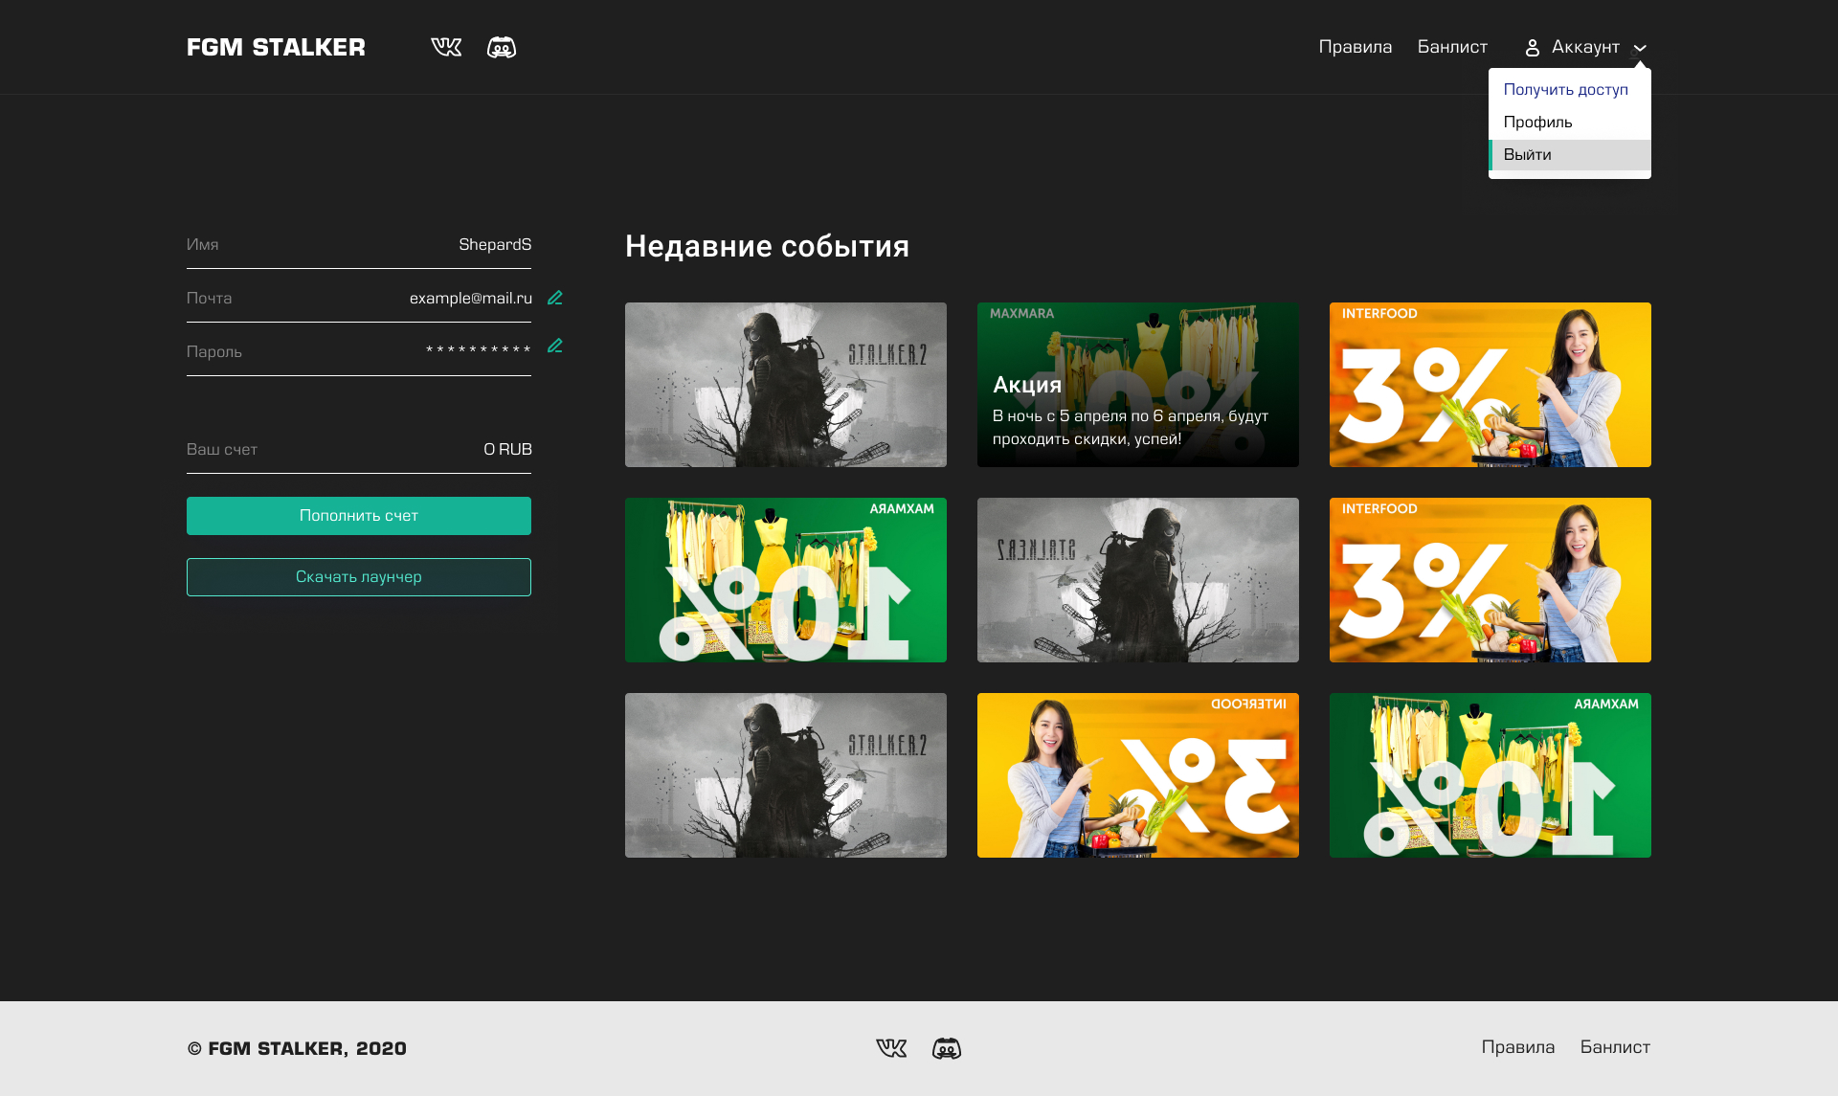The image size is (1838, 1096).
Task: Open Банлист link in header
Action: point(1452,47)
